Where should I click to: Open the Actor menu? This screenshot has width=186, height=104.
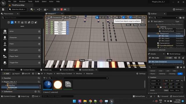51,1
